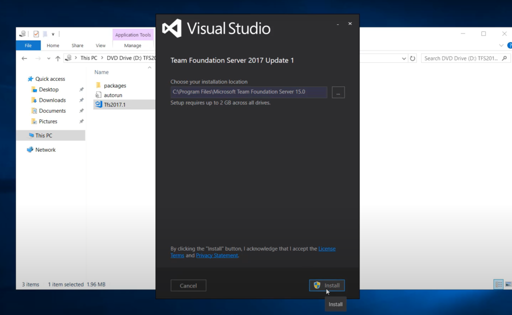The height and width of the screenshot is (315, 512).
Task: Click "Choose your installation location" label
Action: [209, 82]
